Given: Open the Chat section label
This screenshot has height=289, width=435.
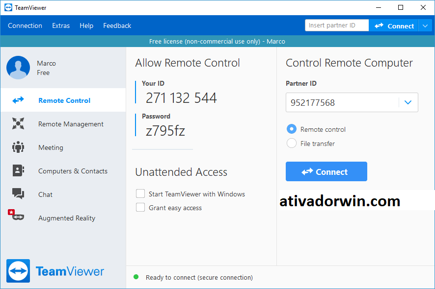Looking at the screenshot, I should tap(45, 194).
